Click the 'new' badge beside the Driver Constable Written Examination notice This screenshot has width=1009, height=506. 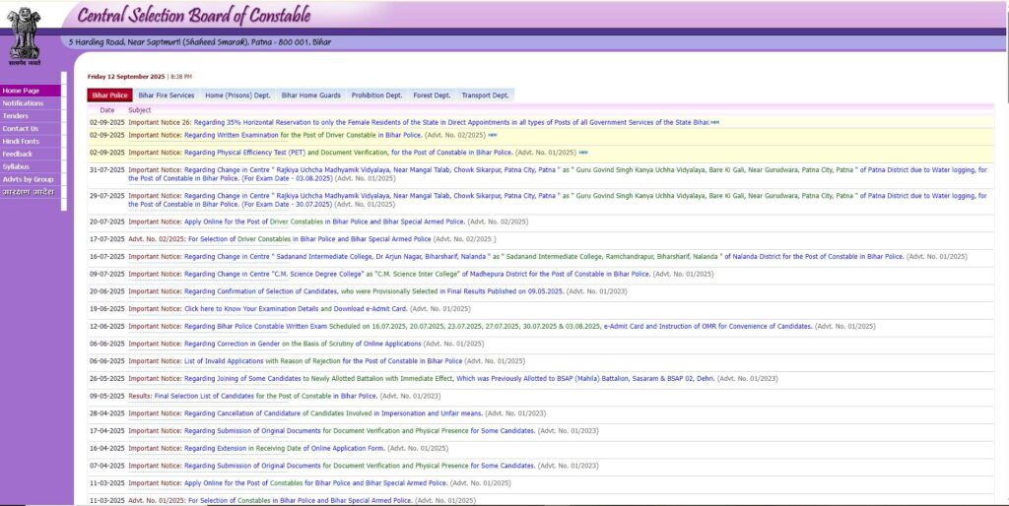(493, 135)
